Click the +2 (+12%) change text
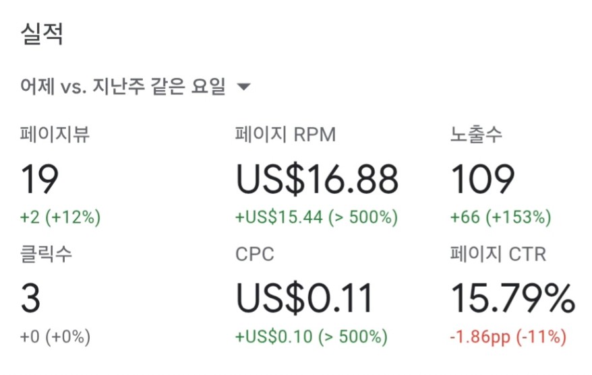 tap(61, 217)
